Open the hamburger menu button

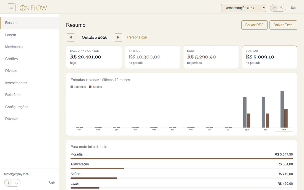(11, 8)
